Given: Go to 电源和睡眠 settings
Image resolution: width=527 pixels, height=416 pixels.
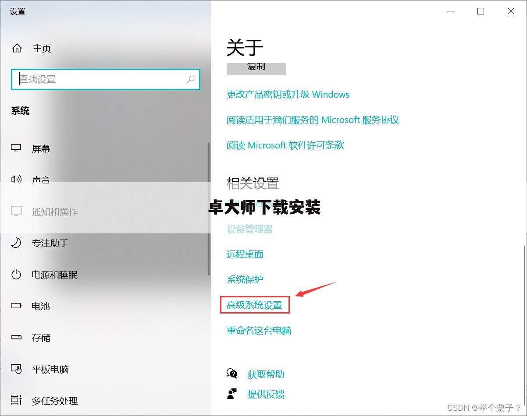Looking at the screenshot, I should click(x=55, y=275).
